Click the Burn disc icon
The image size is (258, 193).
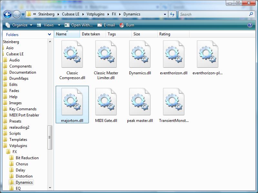coord(122,25)
